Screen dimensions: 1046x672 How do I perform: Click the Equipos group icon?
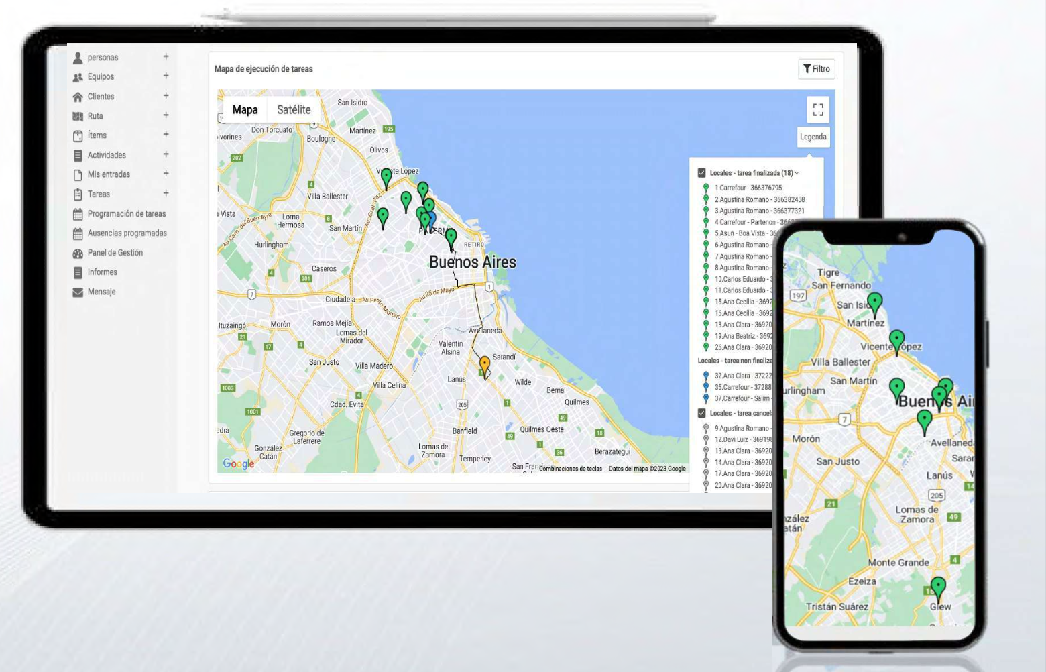(x=78, y=77)
